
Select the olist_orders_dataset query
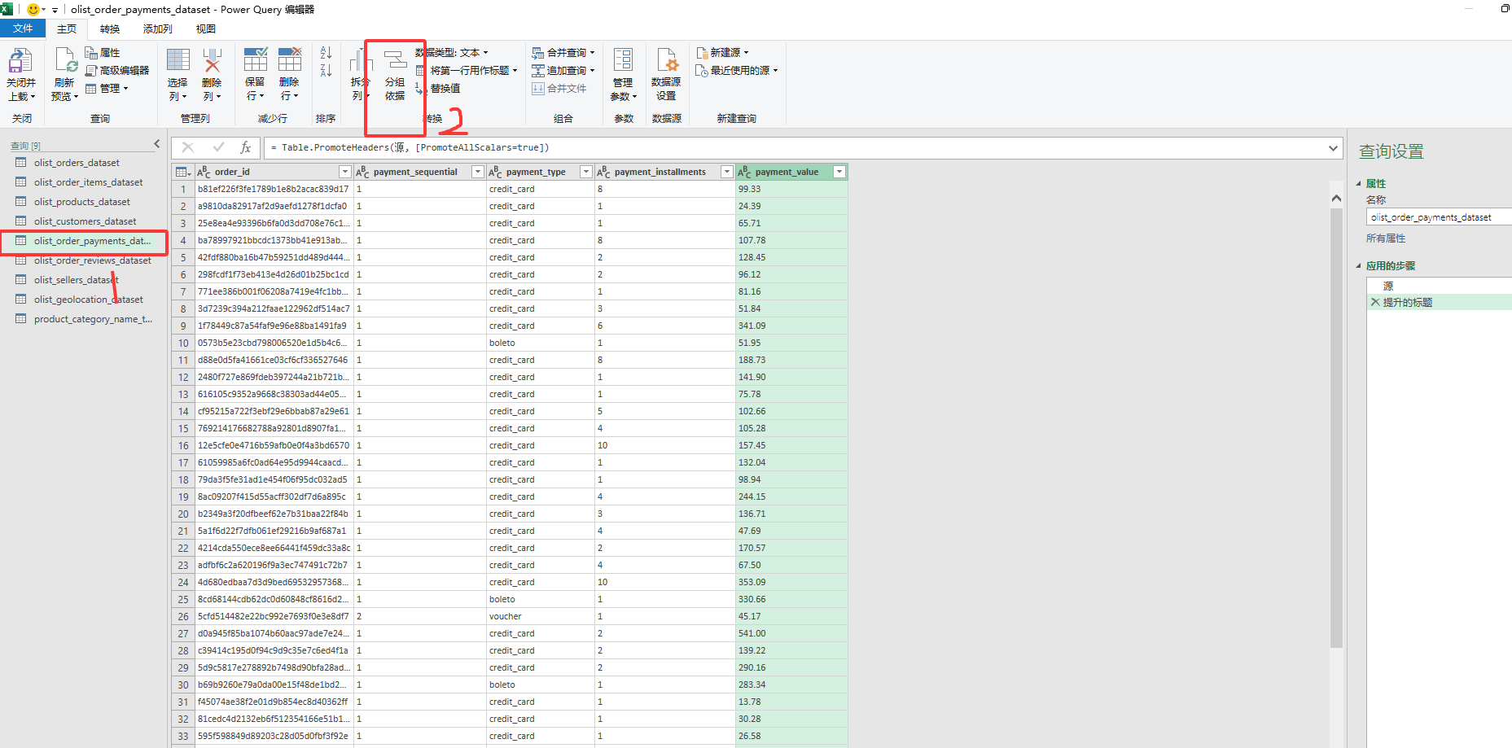(x=77, y=163)
